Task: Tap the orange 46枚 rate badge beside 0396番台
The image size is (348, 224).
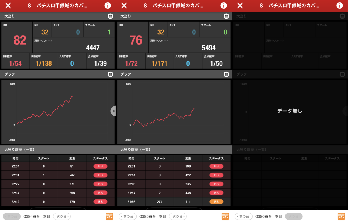Action: tap(341, 216)
